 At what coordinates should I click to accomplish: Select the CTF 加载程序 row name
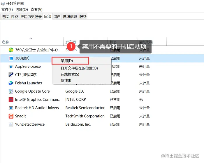coord(26,75)
